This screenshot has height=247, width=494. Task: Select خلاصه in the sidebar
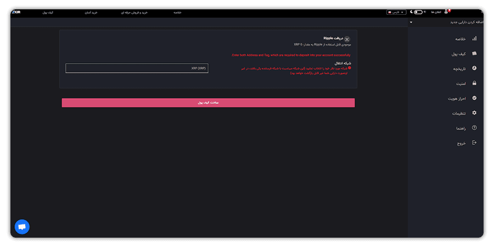point(461,39)
